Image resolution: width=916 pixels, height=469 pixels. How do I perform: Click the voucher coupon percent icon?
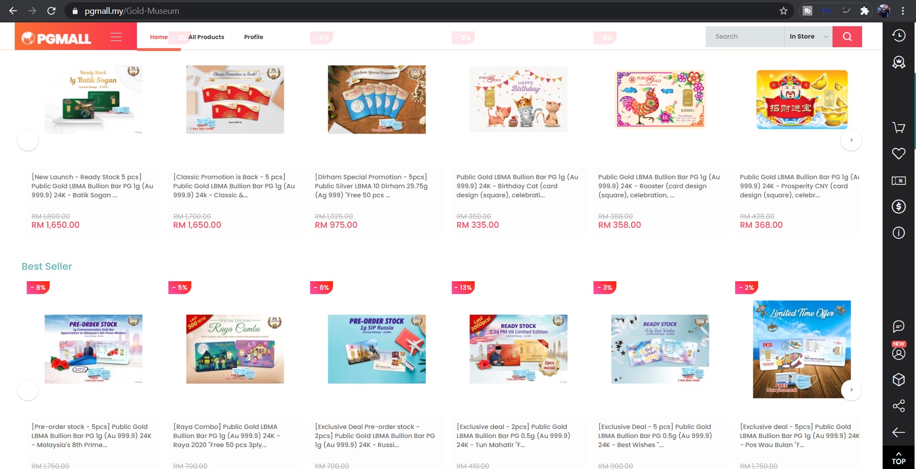(x=898, y=180)
